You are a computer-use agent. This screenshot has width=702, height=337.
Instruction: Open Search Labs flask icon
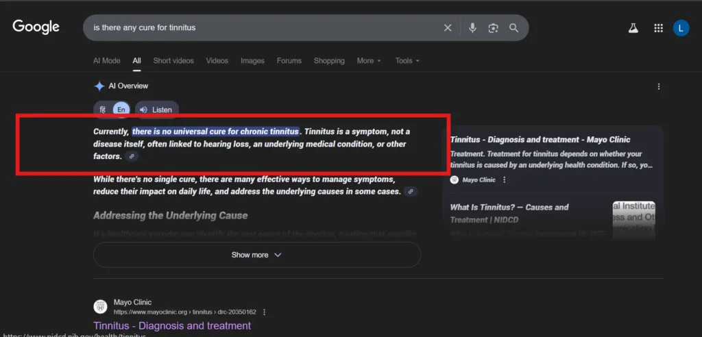[x=633, y=27]
